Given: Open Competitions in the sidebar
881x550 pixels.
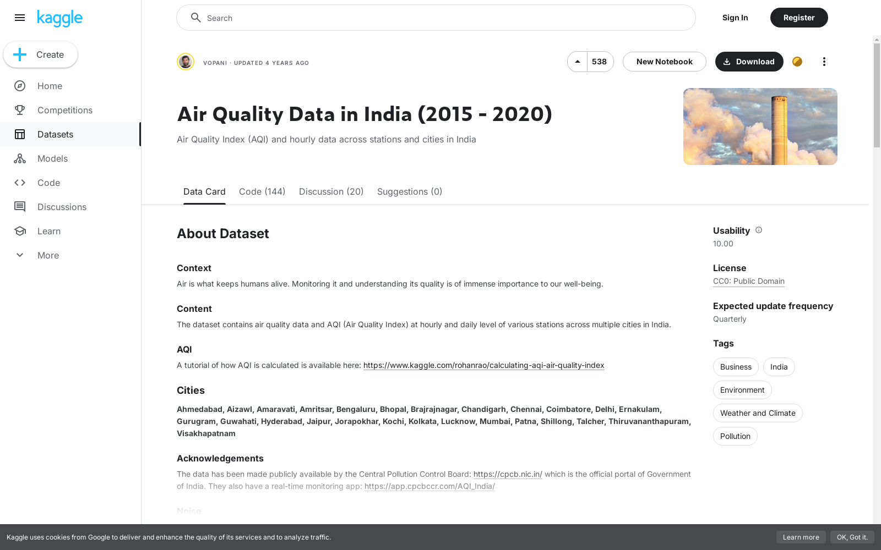Looking at the screenshot, I should [x=70, y=110].
